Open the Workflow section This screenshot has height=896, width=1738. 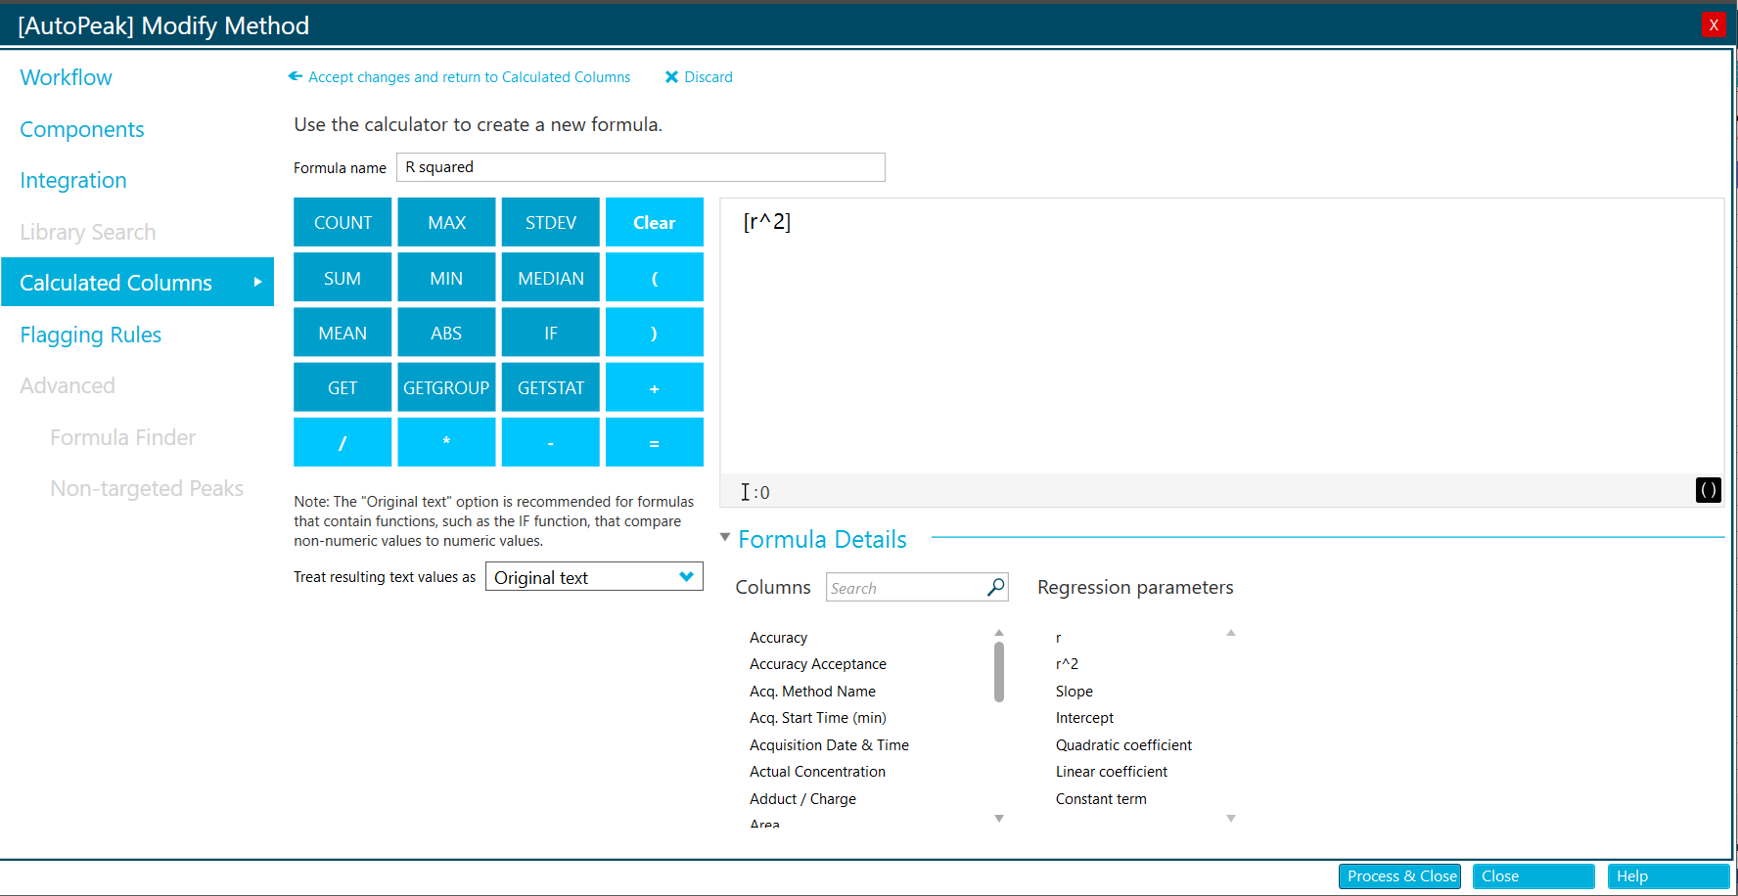point(66,77)
